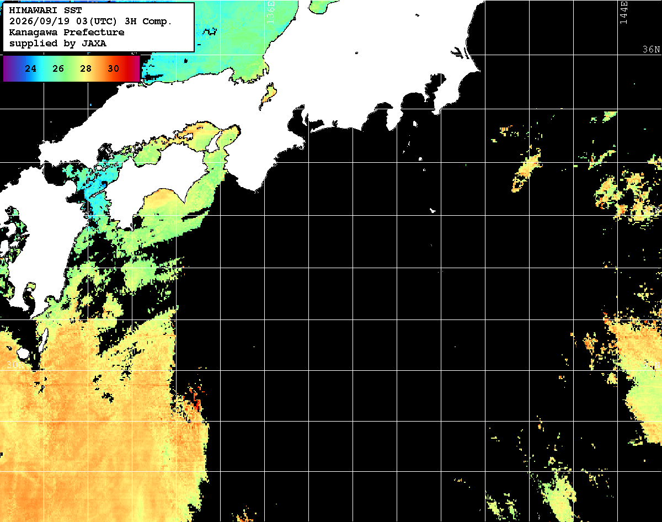The height and width of the screenshot is (522, 662).
Task: Click the Kanagawa Prefecture label
Action: coord(67,33)
